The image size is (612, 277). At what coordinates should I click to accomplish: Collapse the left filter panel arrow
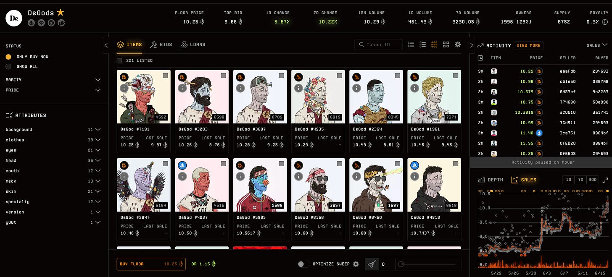[106, 45]
